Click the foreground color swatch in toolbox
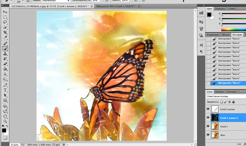 pyautogui.click(x=4, y=130)
